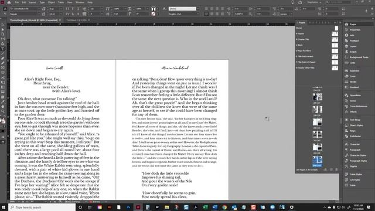
Task: Select the Selection tool in the toolbox
Action: click(2, 25)
